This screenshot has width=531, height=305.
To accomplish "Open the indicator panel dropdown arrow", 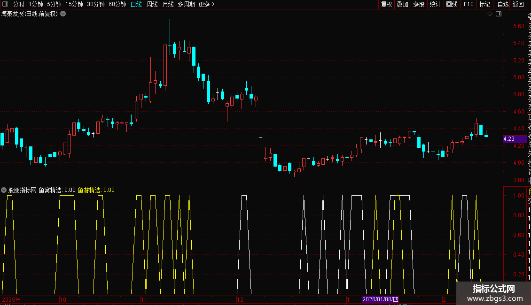I will (x=4, y=191).
